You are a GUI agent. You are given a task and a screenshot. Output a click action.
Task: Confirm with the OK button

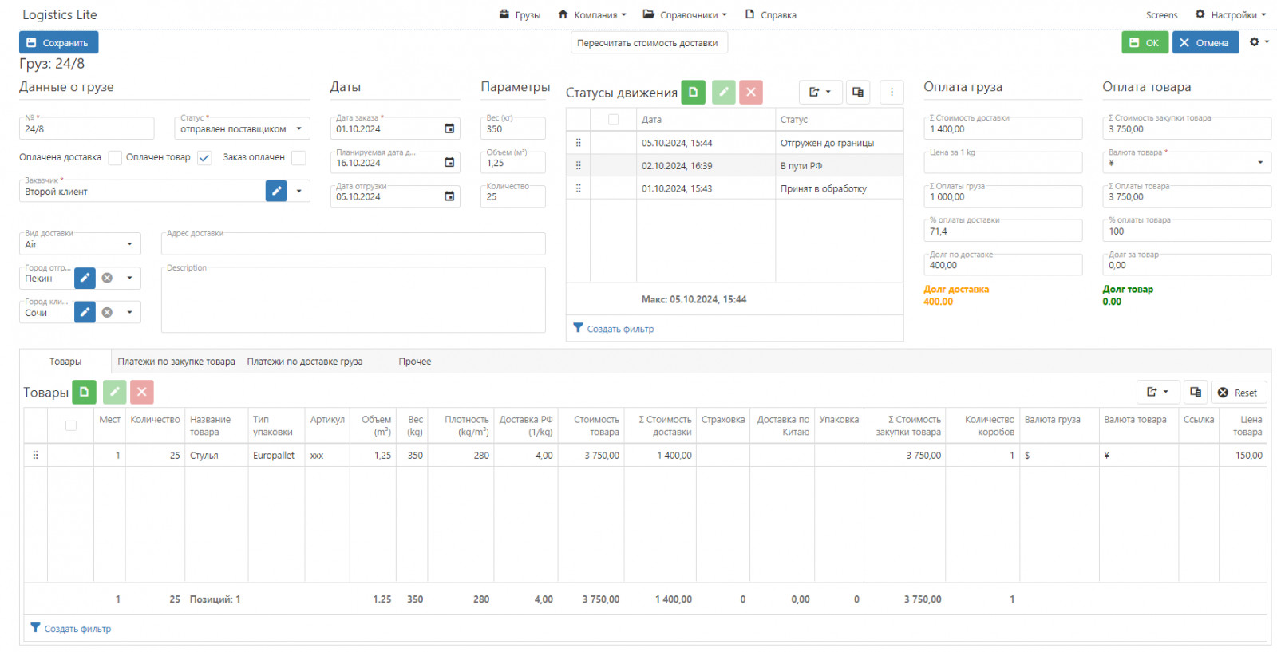coord(1145,42)
